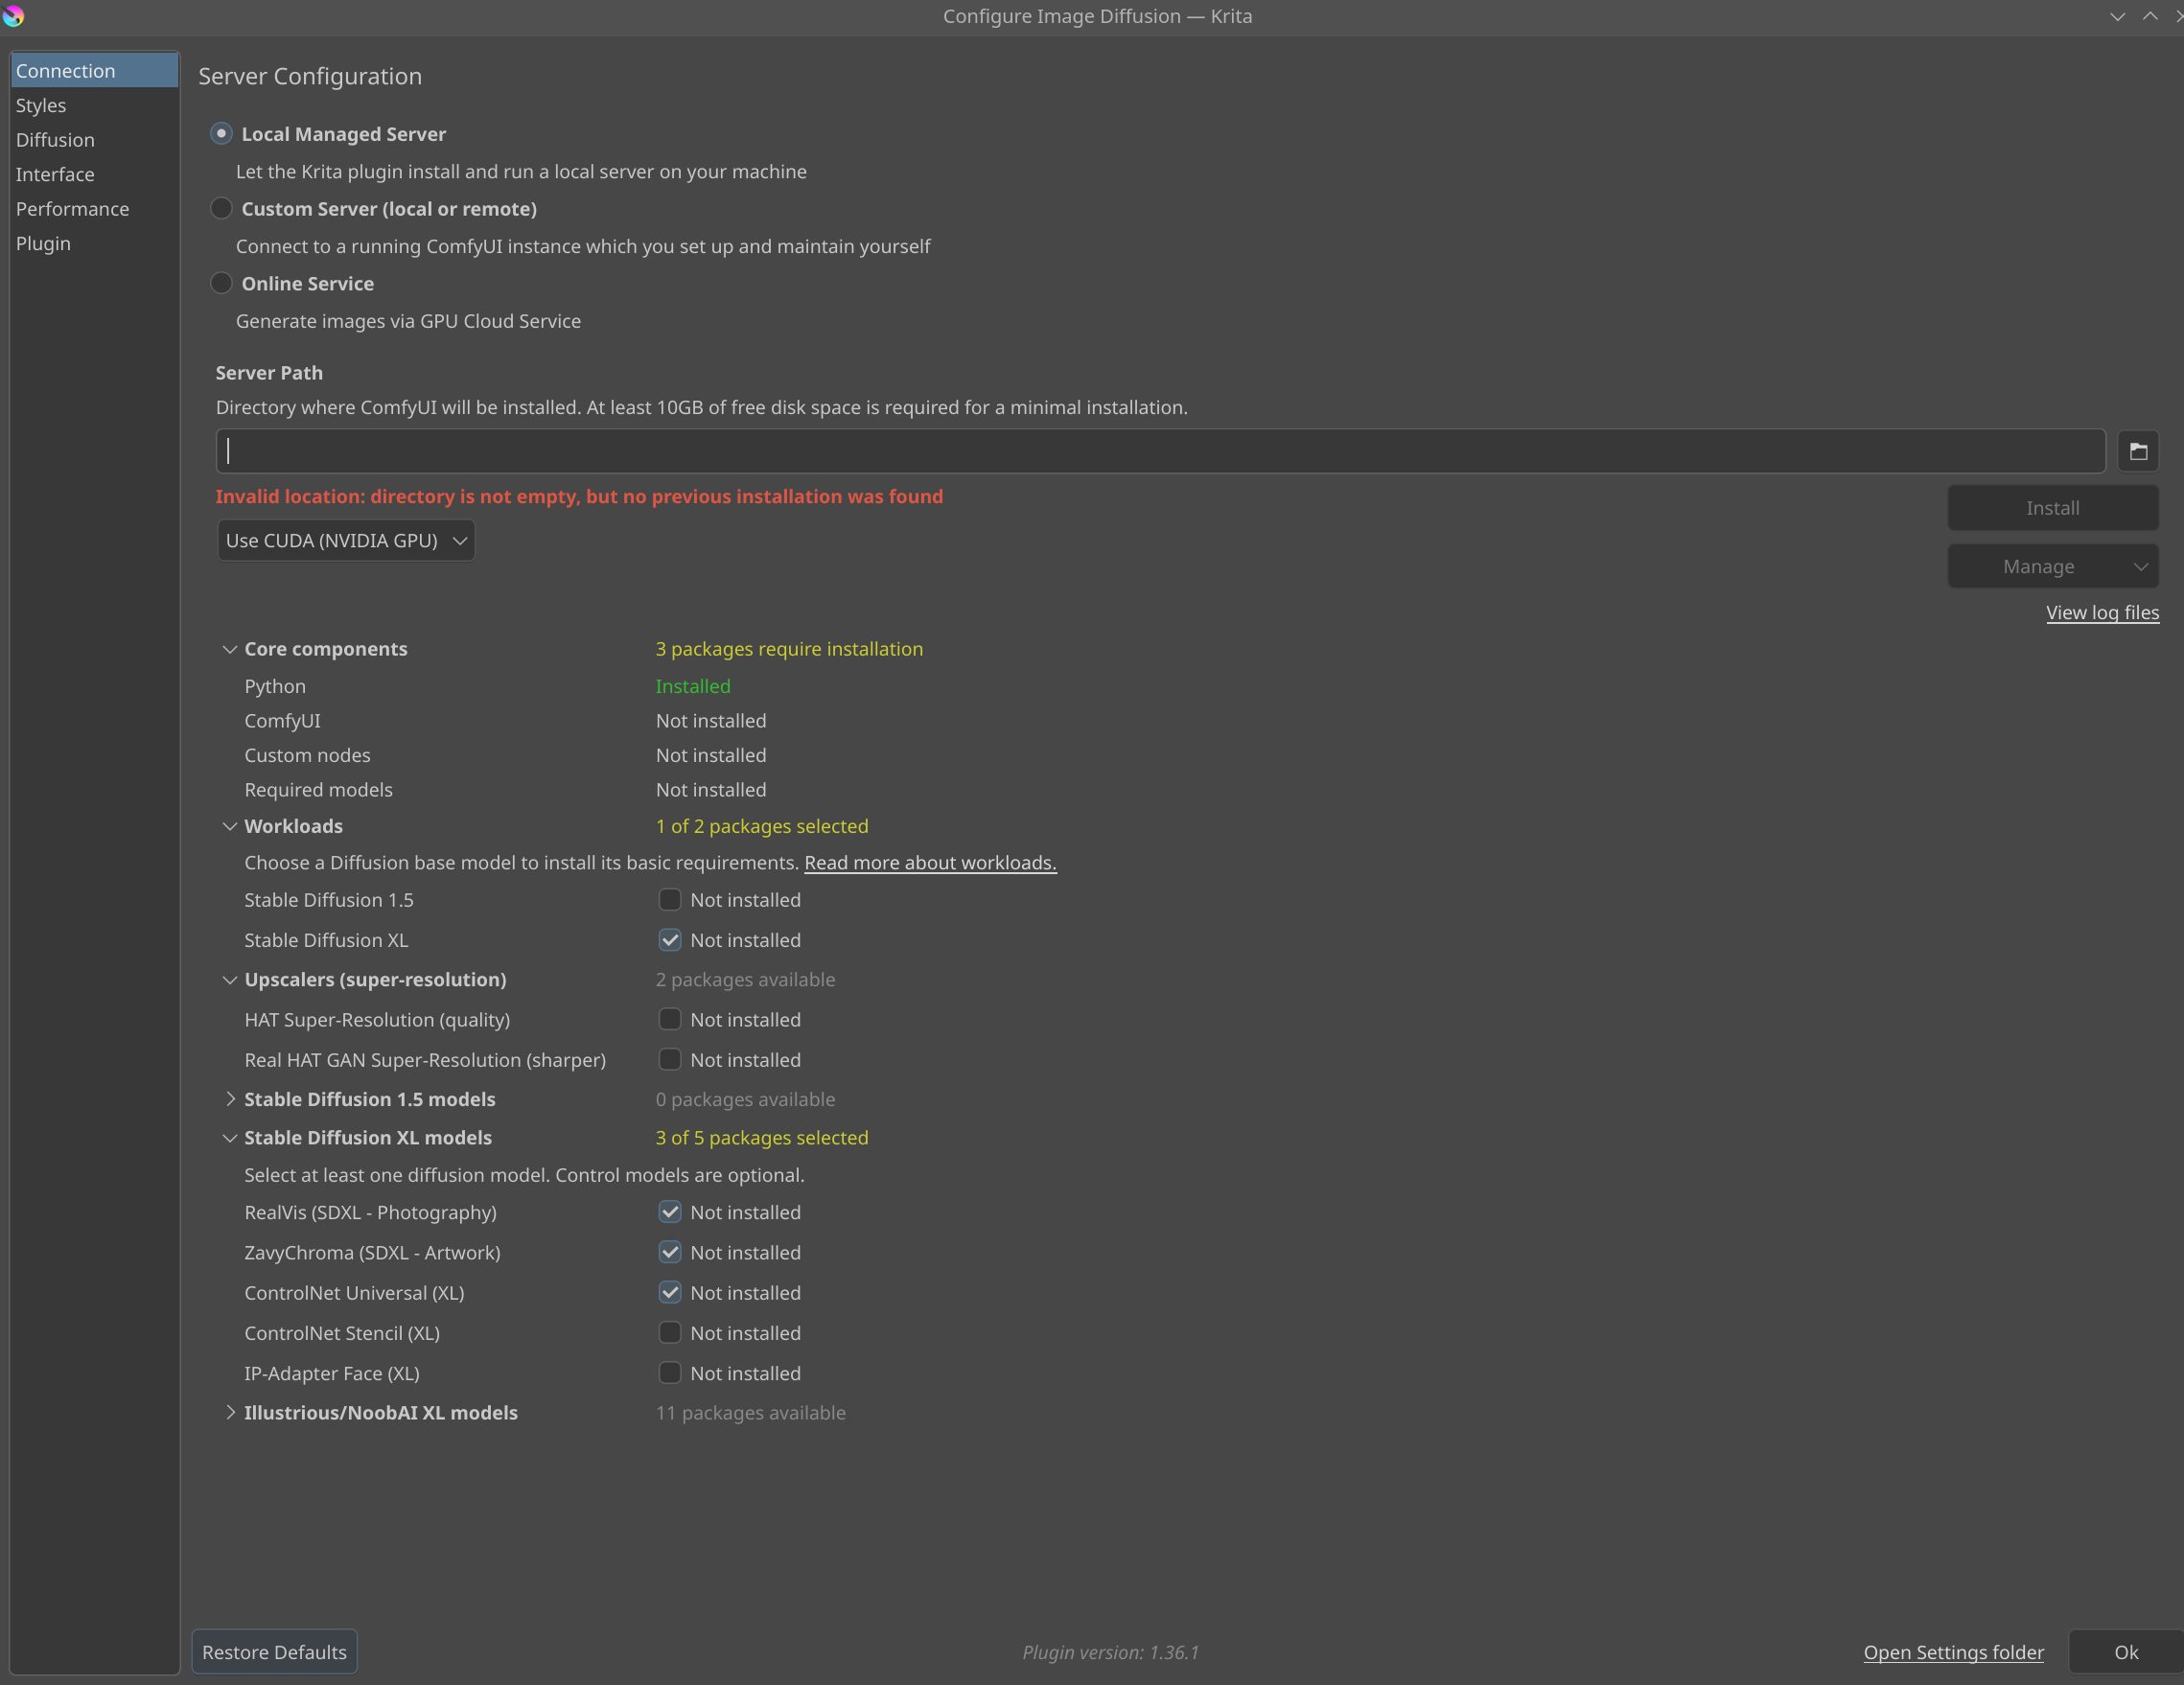Image resolution: width=2184 pixels, height=1685 pixels.
Task: Click the Plugin version: 1.36.1 label
Action: pos(1110,1652)
